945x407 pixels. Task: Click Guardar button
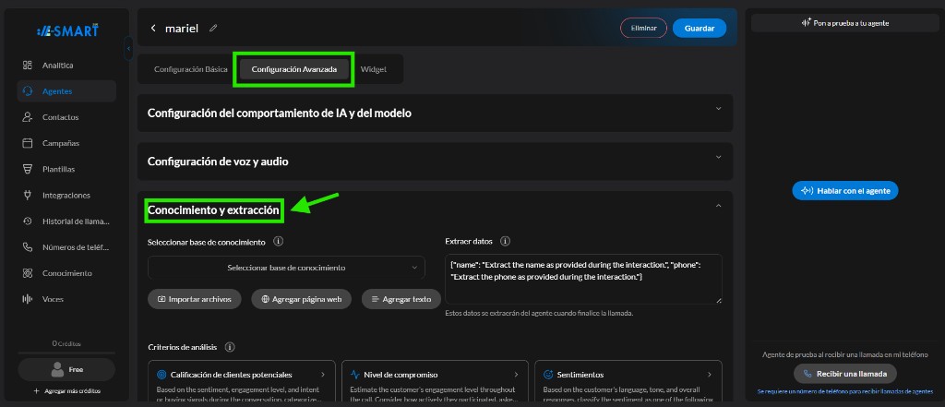click(700, 29)
